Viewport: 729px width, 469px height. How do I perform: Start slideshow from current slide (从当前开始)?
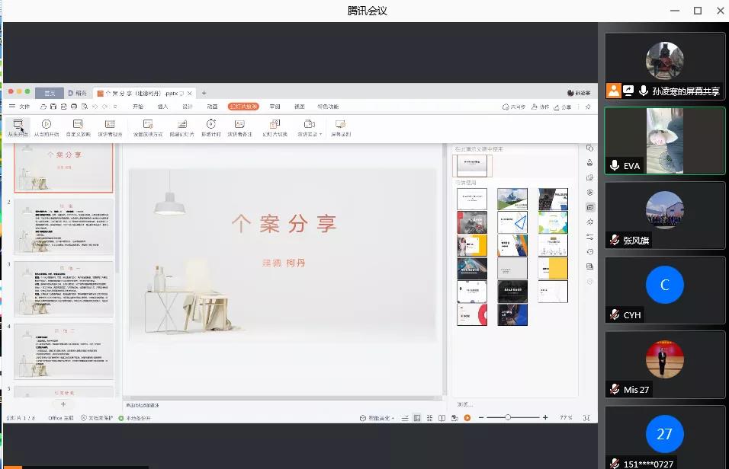click(x=46, y=124)
